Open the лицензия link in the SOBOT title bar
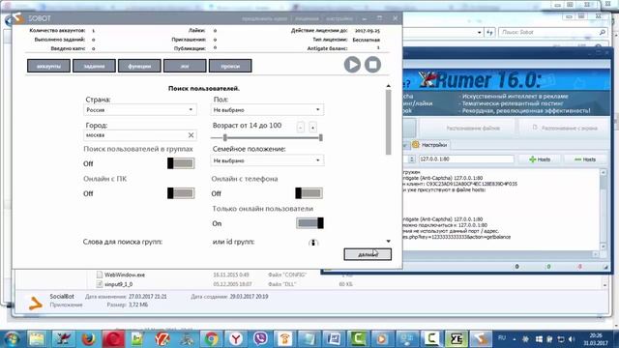Image resolution: width=619 pixels, height=348 pixels. 307,18
